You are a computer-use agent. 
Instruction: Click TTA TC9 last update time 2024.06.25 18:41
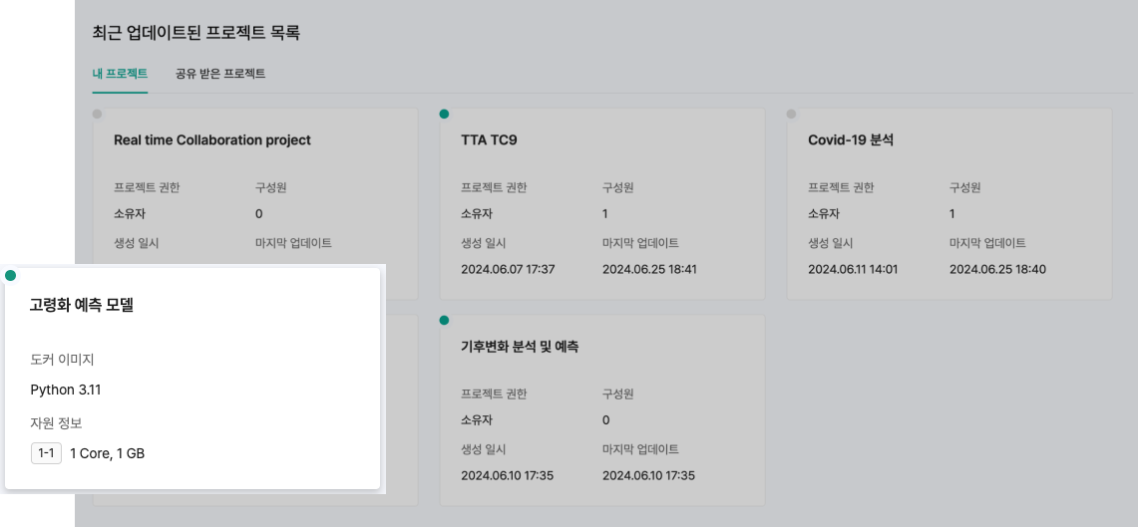649,269
